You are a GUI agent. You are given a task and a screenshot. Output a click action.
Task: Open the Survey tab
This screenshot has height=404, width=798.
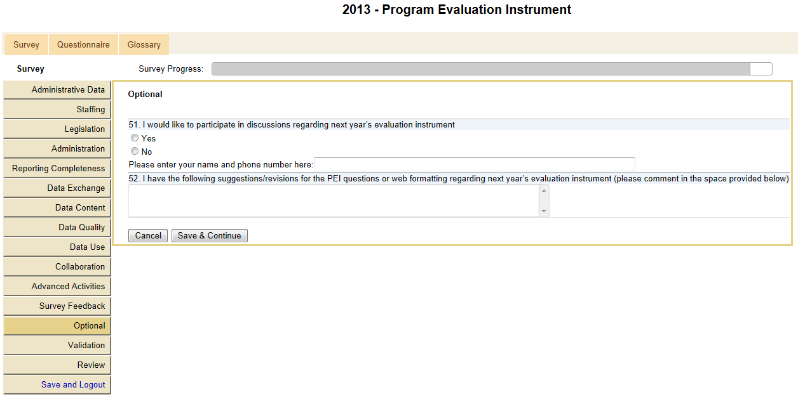click(x=26, y=45)
